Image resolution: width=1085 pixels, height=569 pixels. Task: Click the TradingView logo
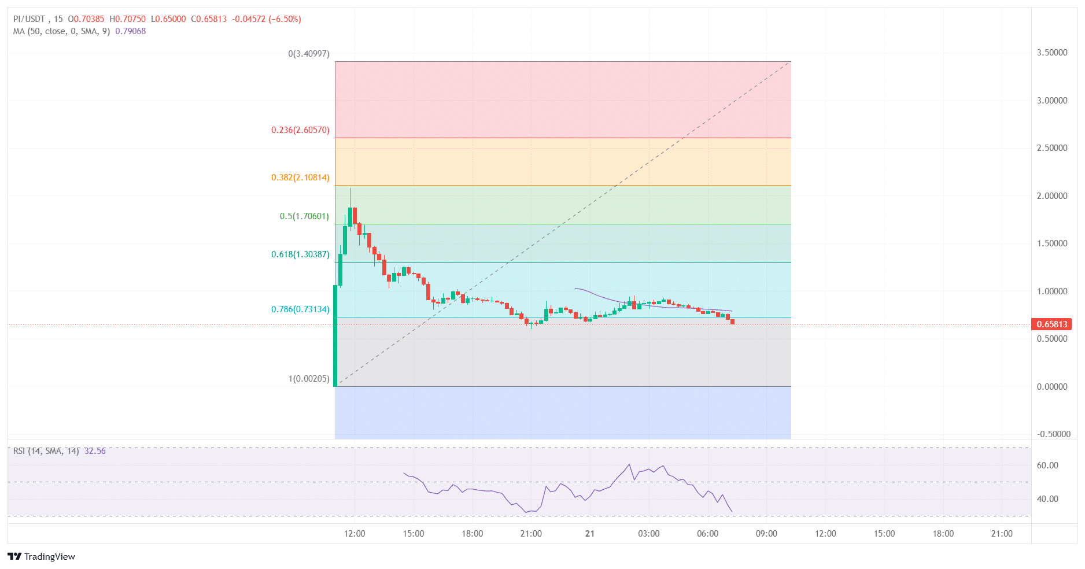[x=41, y=556]
